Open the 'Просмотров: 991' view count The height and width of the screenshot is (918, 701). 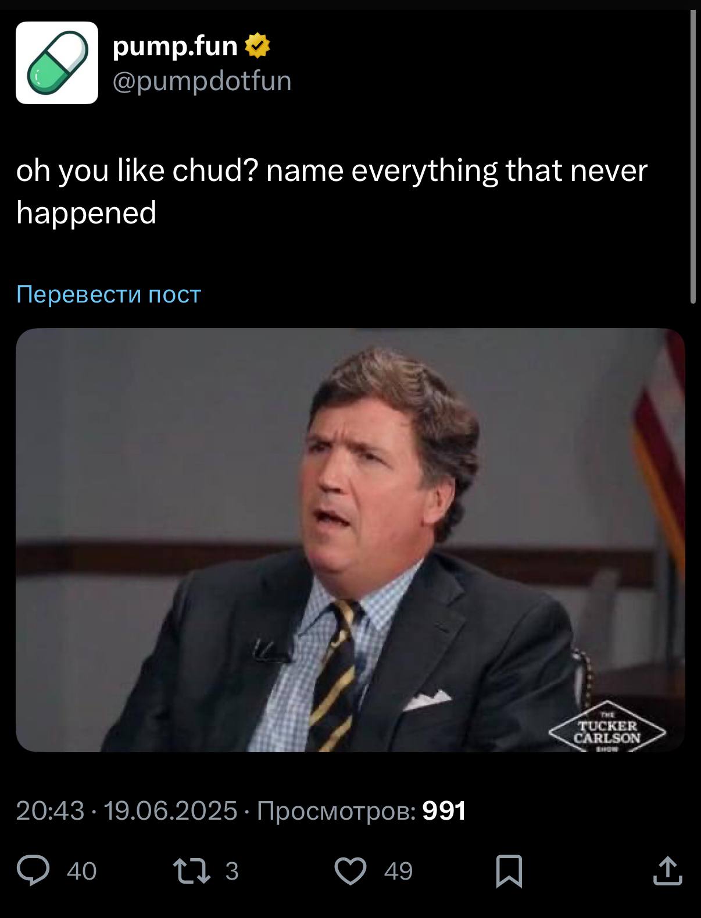(361, 810)
